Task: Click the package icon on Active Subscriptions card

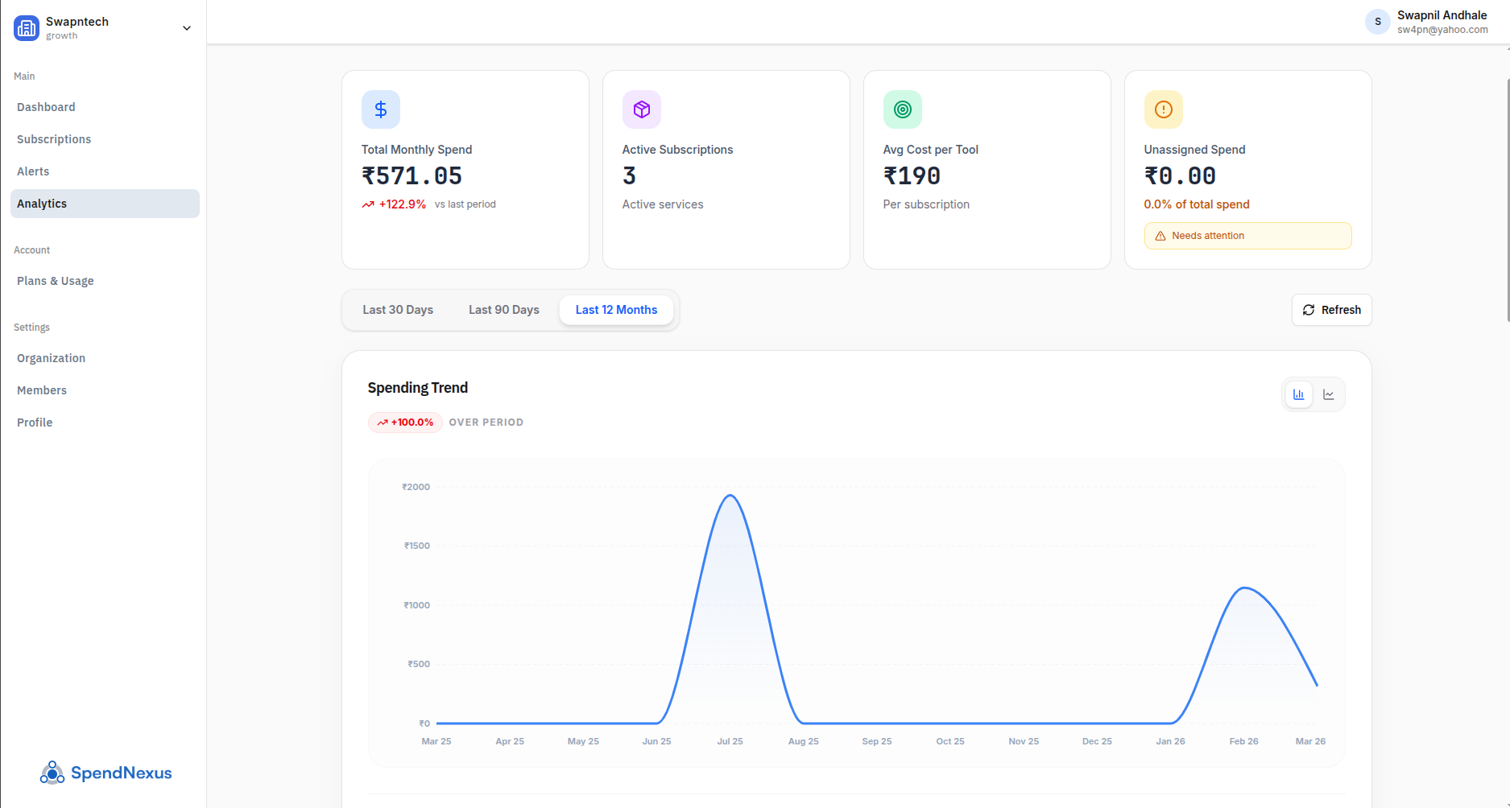Action: (641, 109)
